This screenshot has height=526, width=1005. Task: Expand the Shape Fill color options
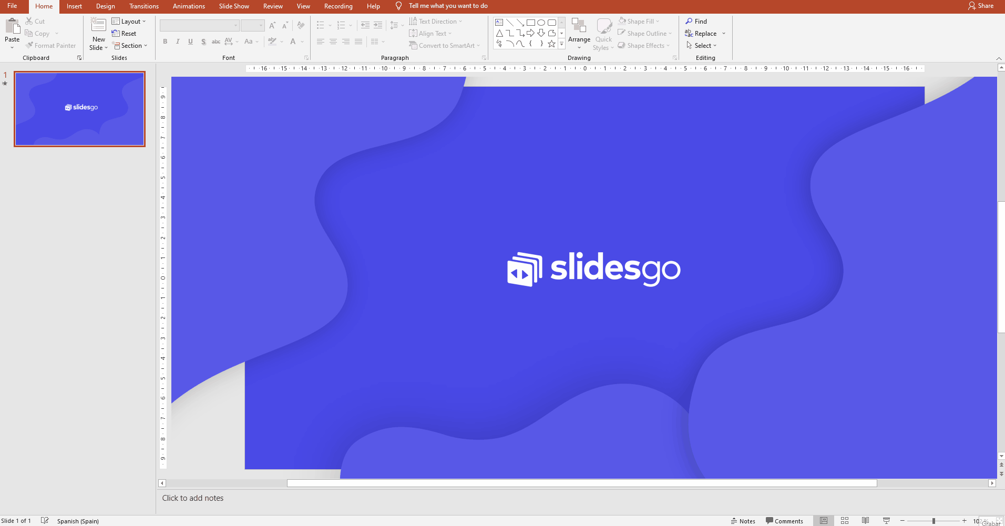658,21
